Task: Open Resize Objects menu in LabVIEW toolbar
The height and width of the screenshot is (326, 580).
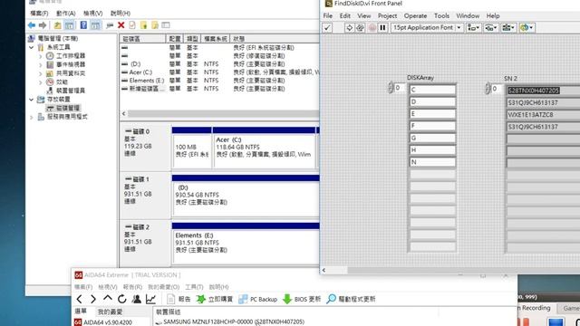Action: tap(508, 28)
